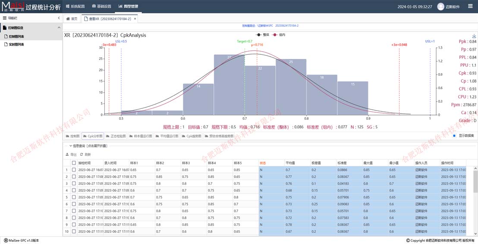
Task: Open the 控制图 chart view
Action: coord(72,136)
